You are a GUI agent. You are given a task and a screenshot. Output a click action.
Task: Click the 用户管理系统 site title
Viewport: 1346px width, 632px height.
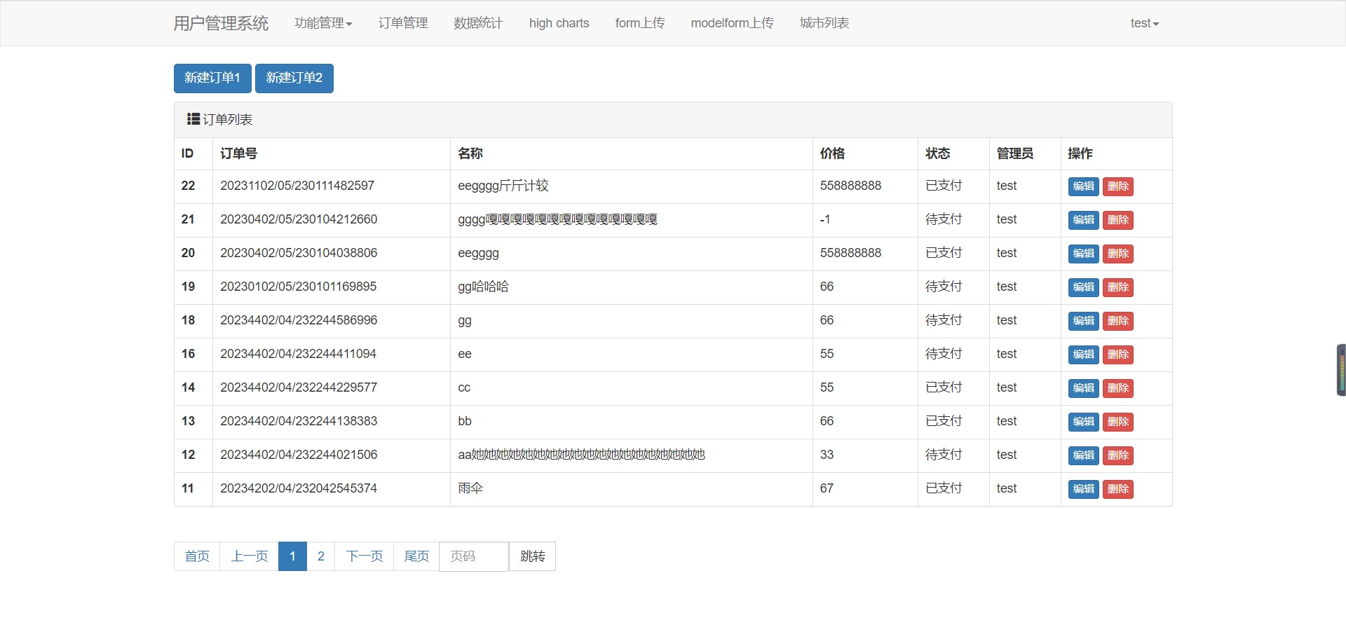tap(219, 23)
